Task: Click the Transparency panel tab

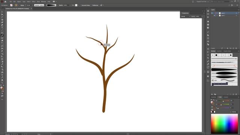Action: (x=185, y=13)
